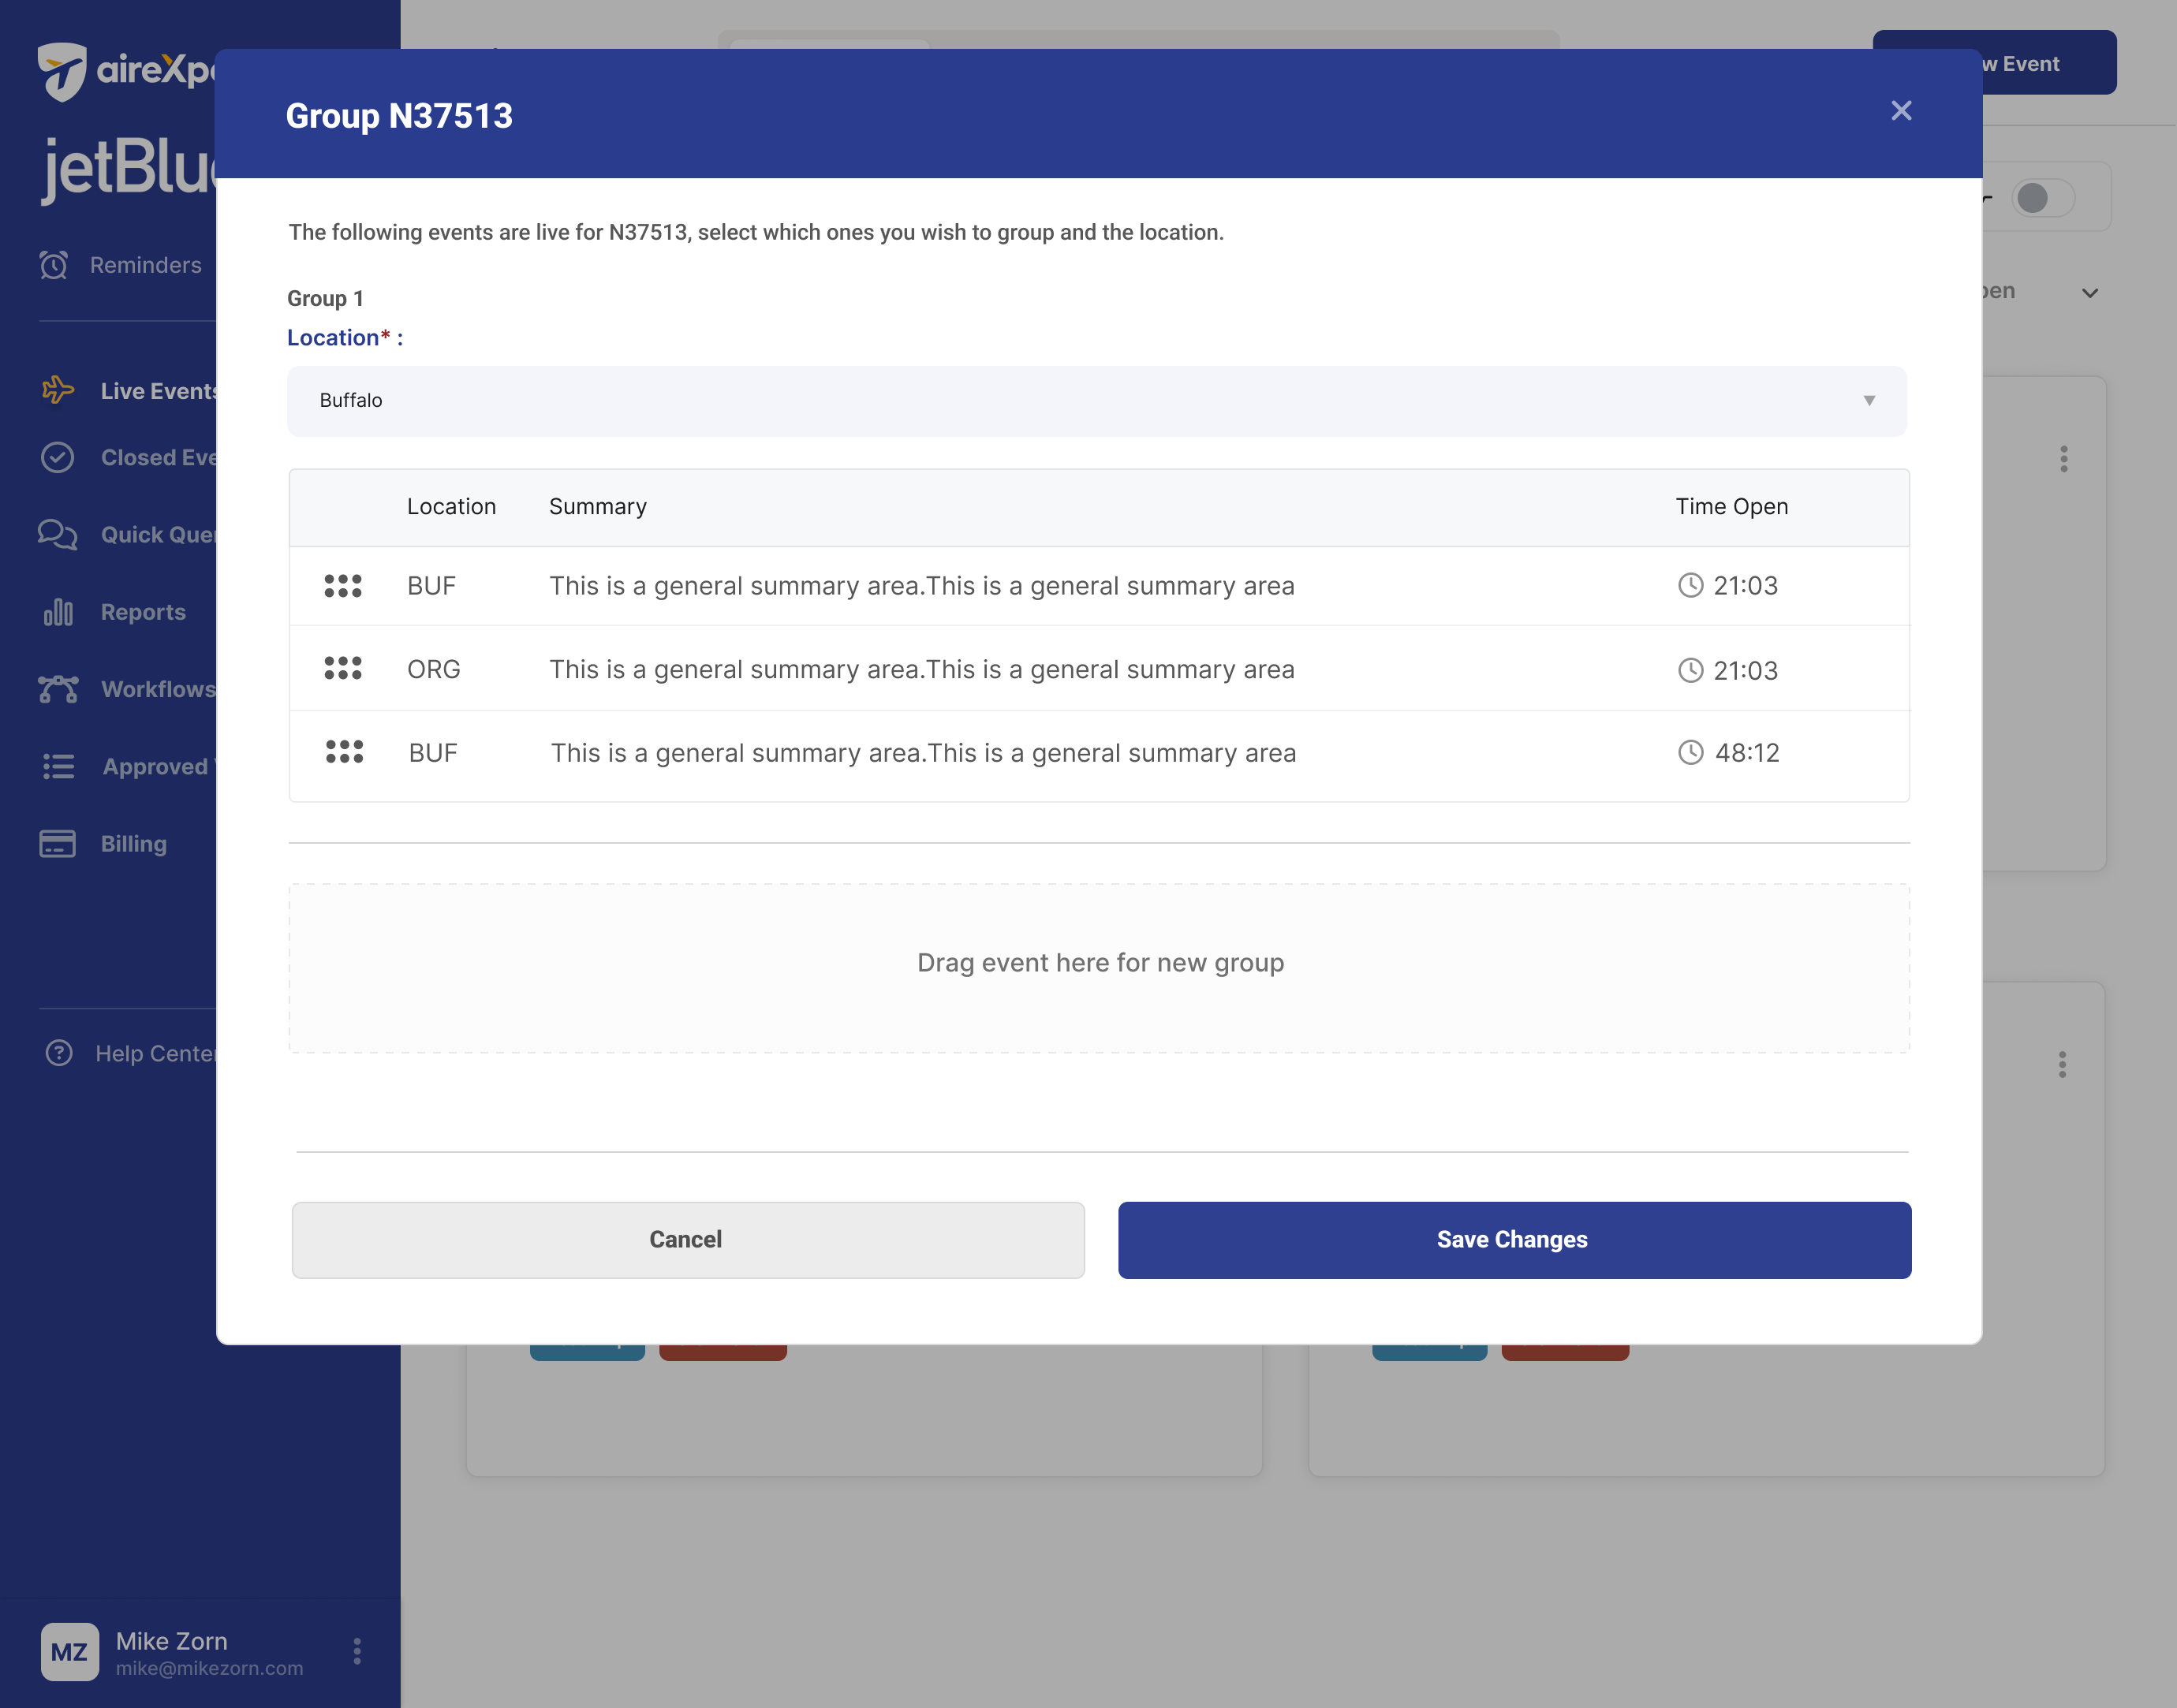Click clock icon beside 48:12
Screen dimensions: 2177x1708
tap(1690, 752)
